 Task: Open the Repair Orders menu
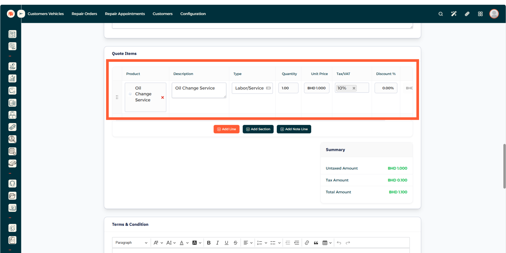[x=84, y=14]
